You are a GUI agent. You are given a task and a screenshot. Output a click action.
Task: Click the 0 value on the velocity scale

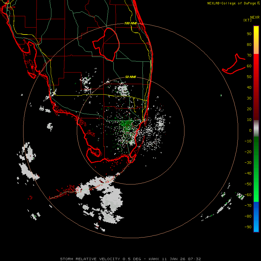[250, 130]
